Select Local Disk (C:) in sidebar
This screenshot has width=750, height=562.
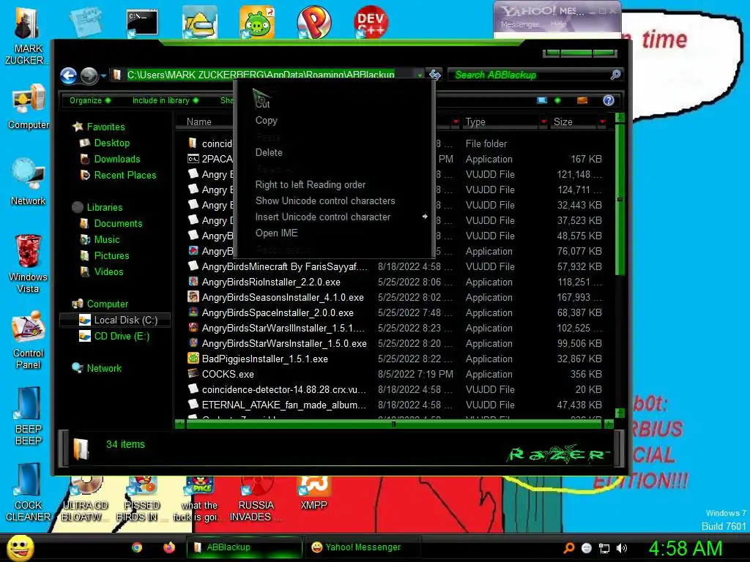point(115,320)
